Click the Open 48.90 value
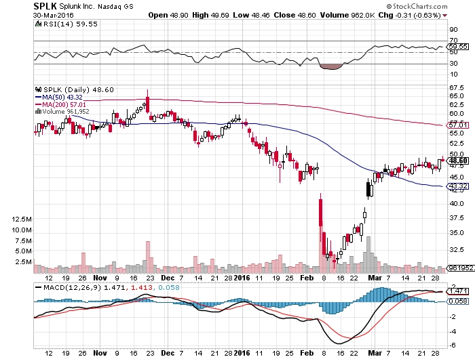 pos(168,15)
